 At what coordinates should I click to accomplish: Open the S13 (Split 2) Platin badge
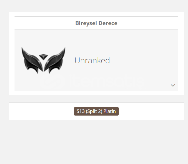click(x=96, y=111)
